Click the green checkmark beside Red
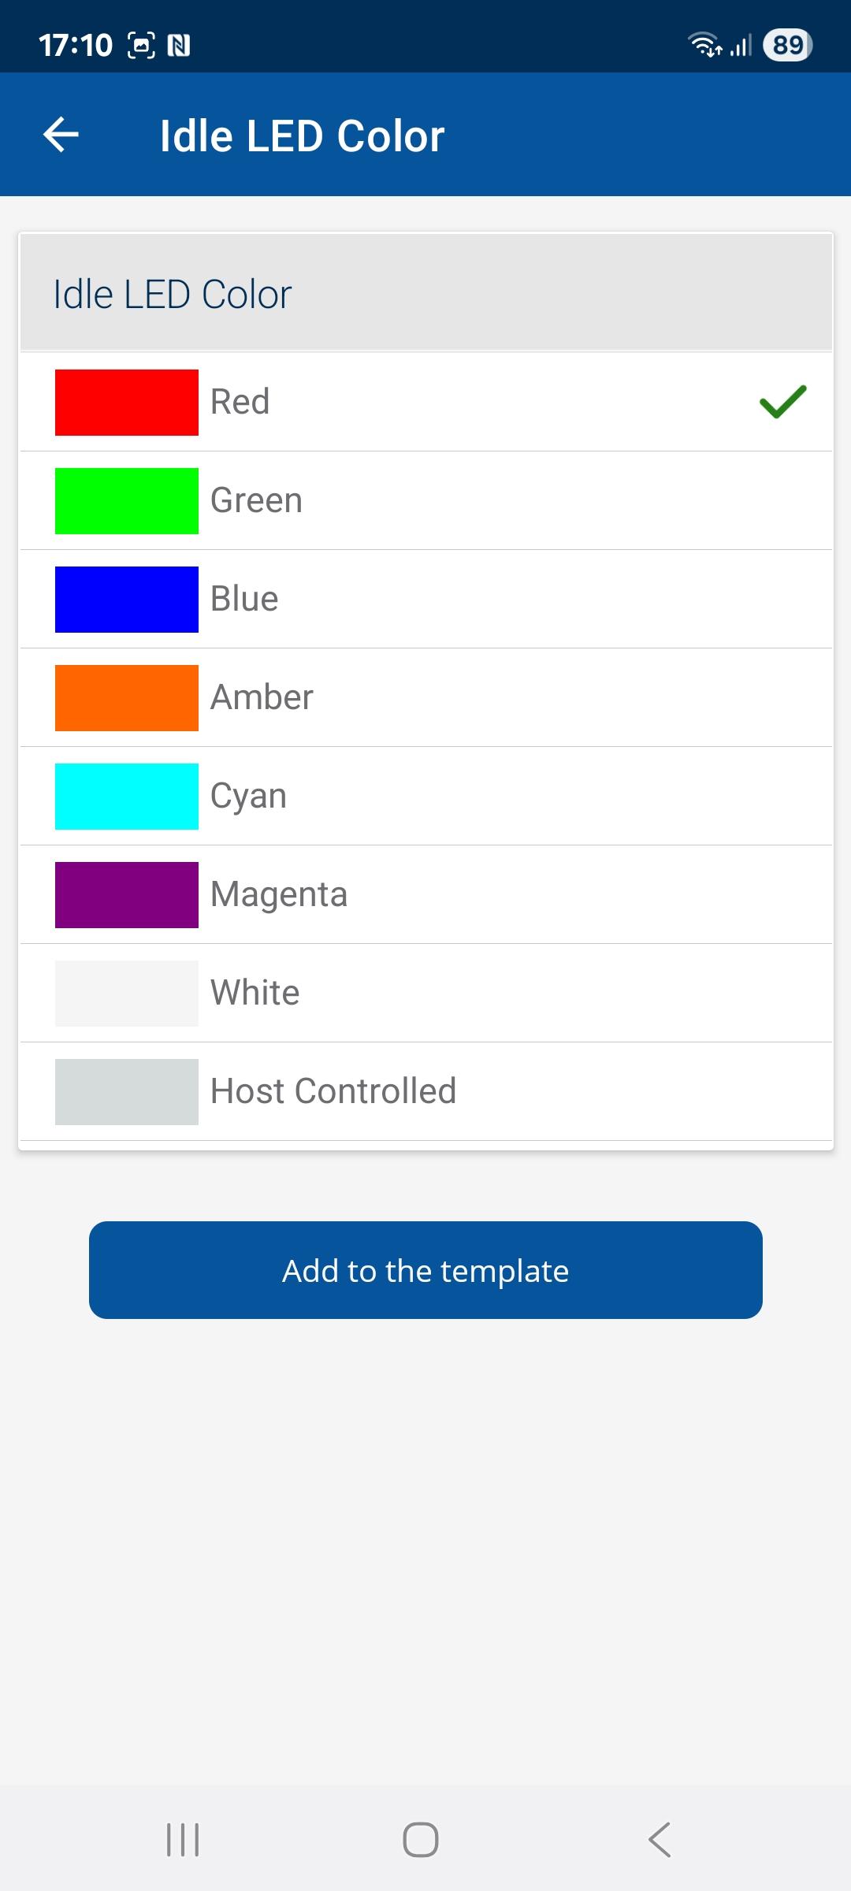Screen dimensions: 851x1891 point(782,402)
